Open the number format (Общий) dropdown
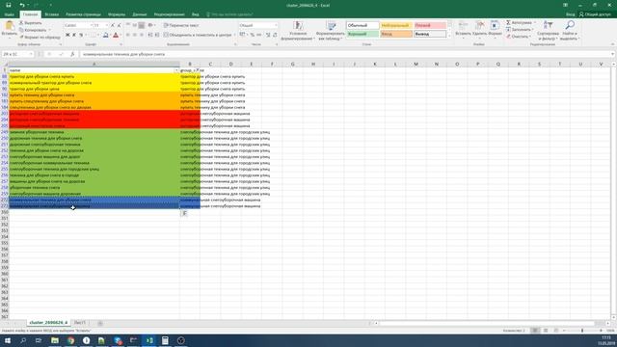This screenshot has width=617, height=347. point(275,25)
